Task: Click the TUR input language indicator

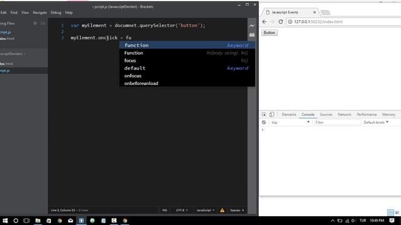Action: coord(363,221)
